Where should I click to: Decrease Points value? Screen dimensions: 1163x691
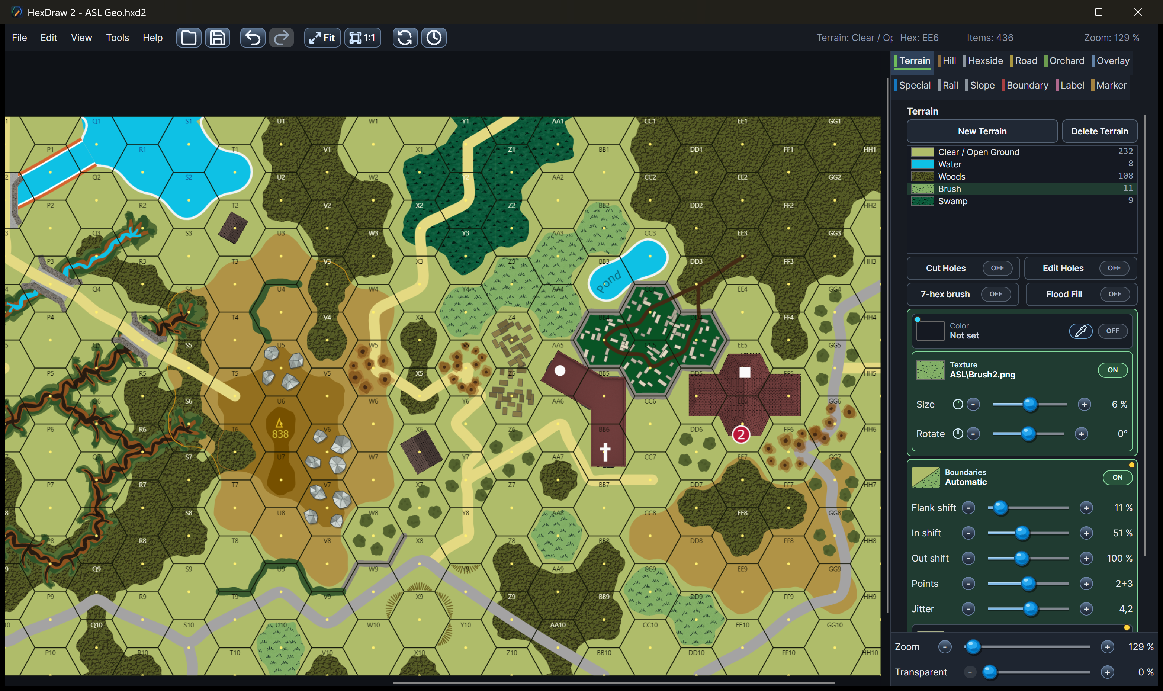(968, 584)
